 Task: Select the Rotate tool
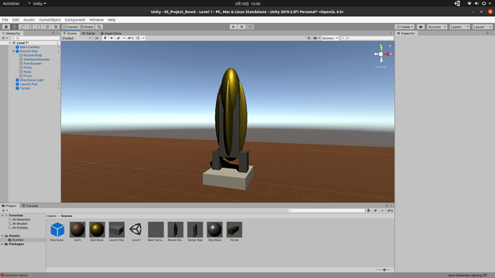pos(23,27)
